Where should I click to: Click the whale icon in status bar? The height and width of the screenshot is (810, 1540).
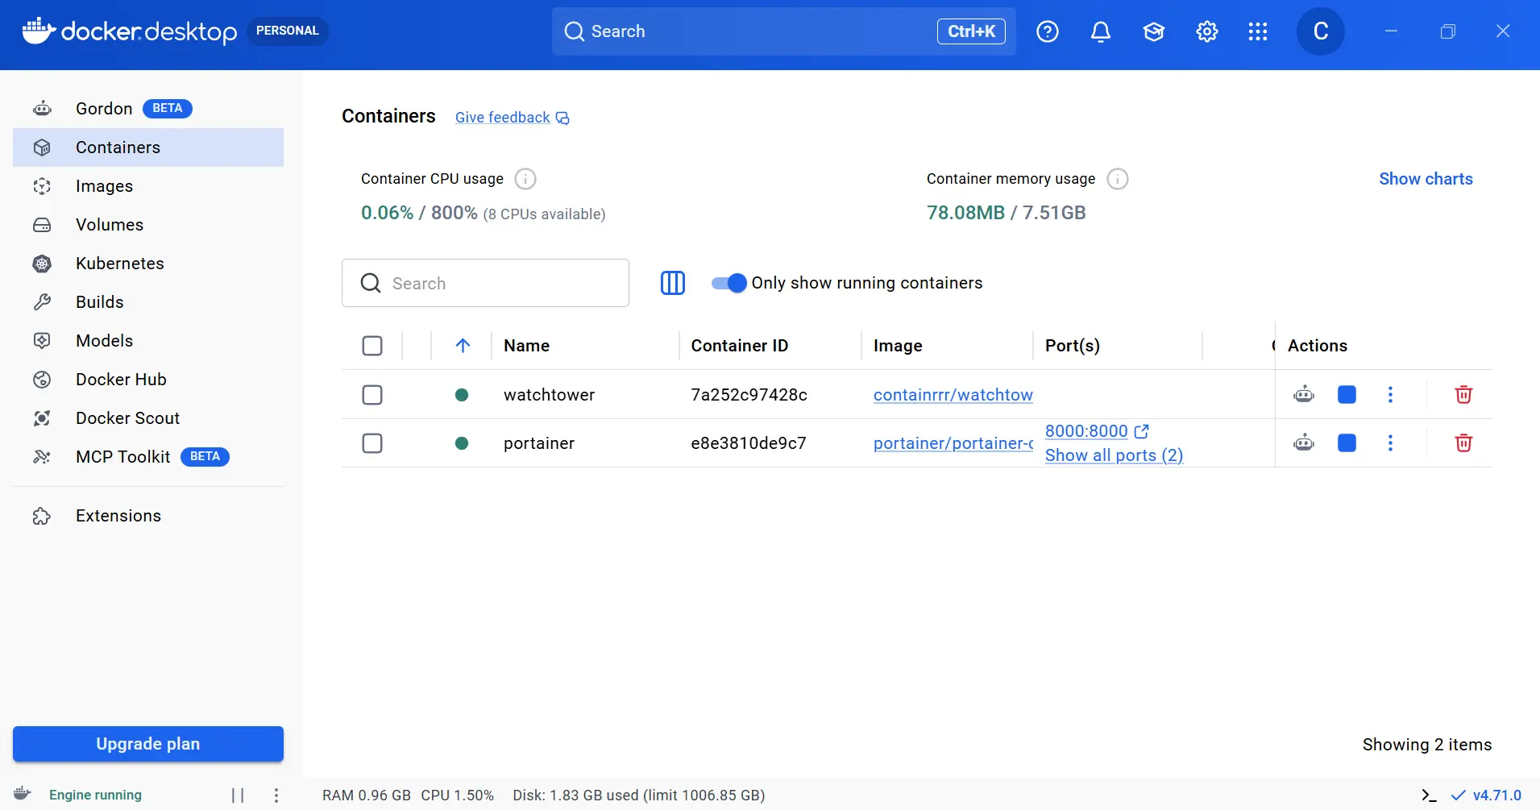tap(23, 794)
